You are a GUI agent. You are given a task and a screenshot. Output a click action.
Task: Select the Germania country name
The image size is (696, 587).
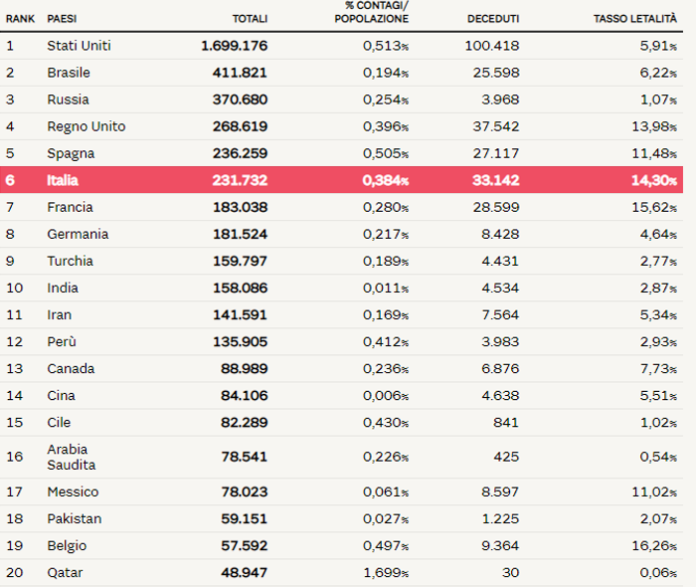tap(78, 234)
